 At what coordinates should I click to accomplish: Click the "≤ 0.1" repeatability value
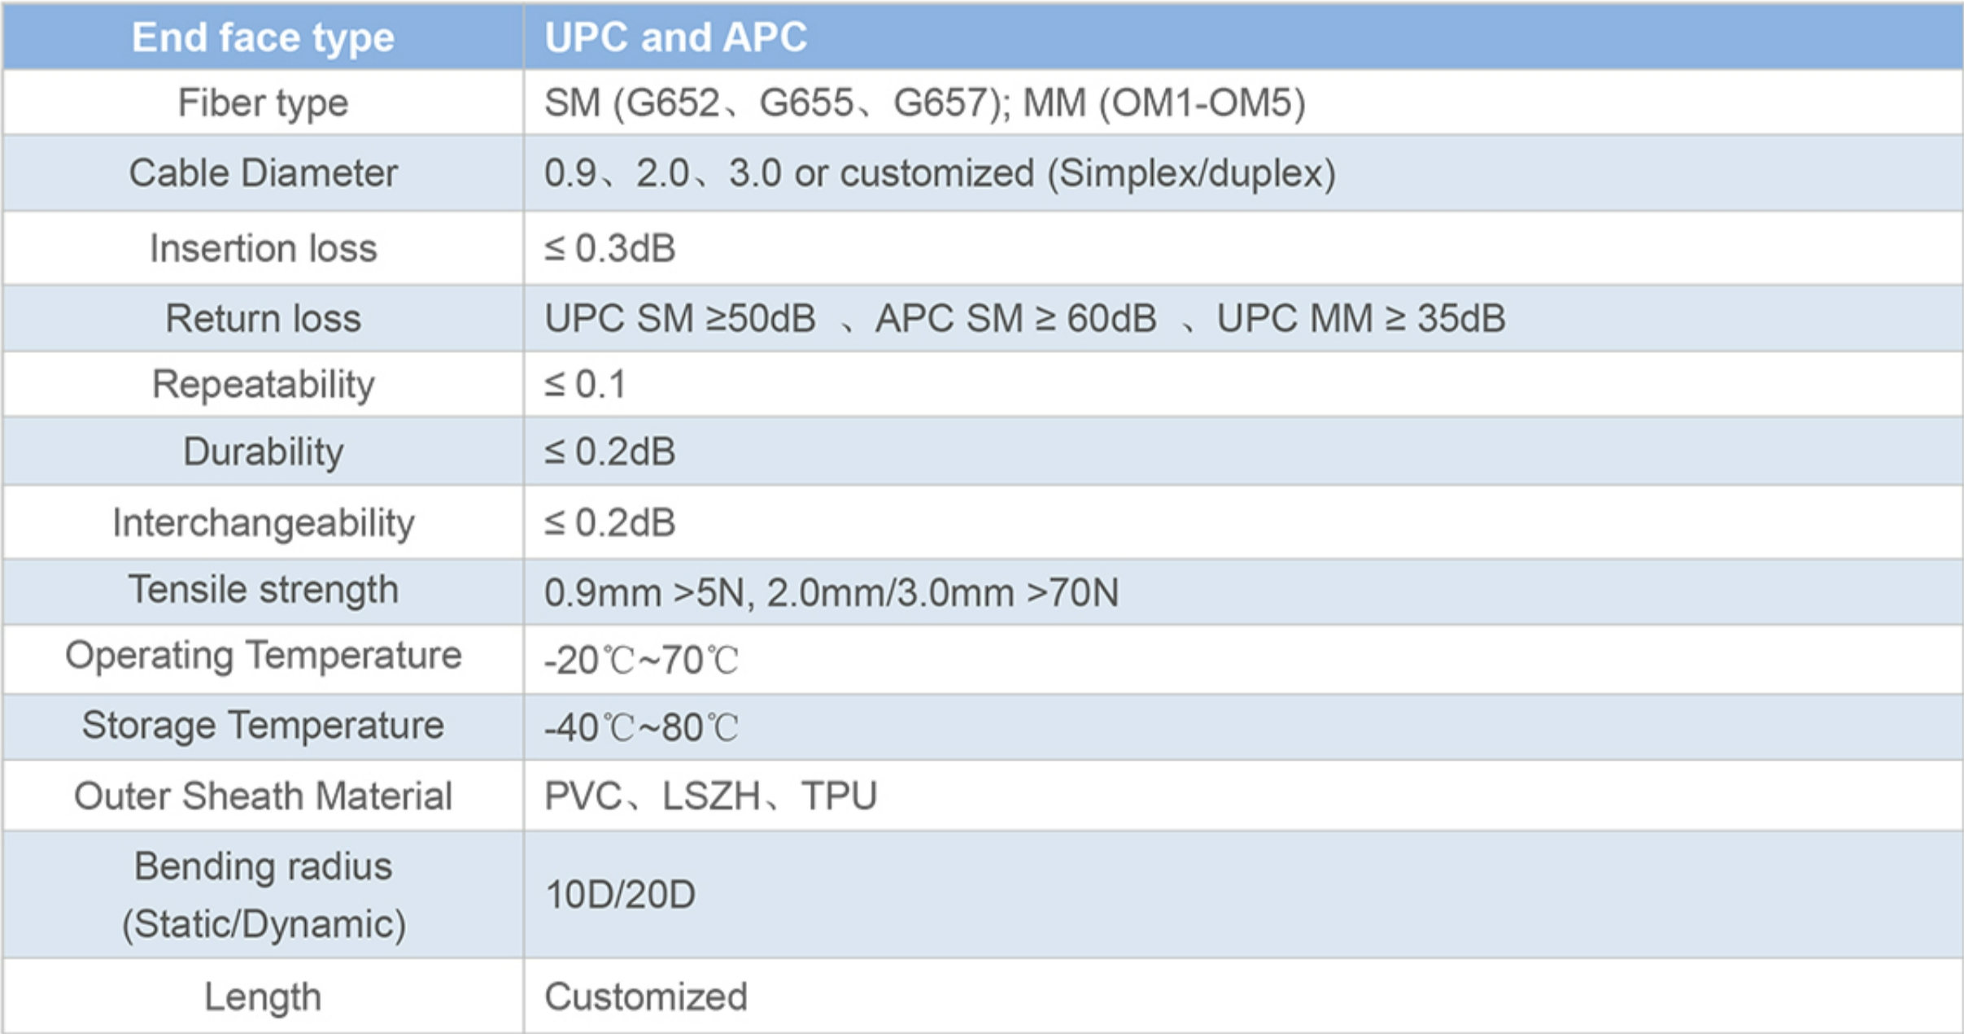click(x=586, y=384)
